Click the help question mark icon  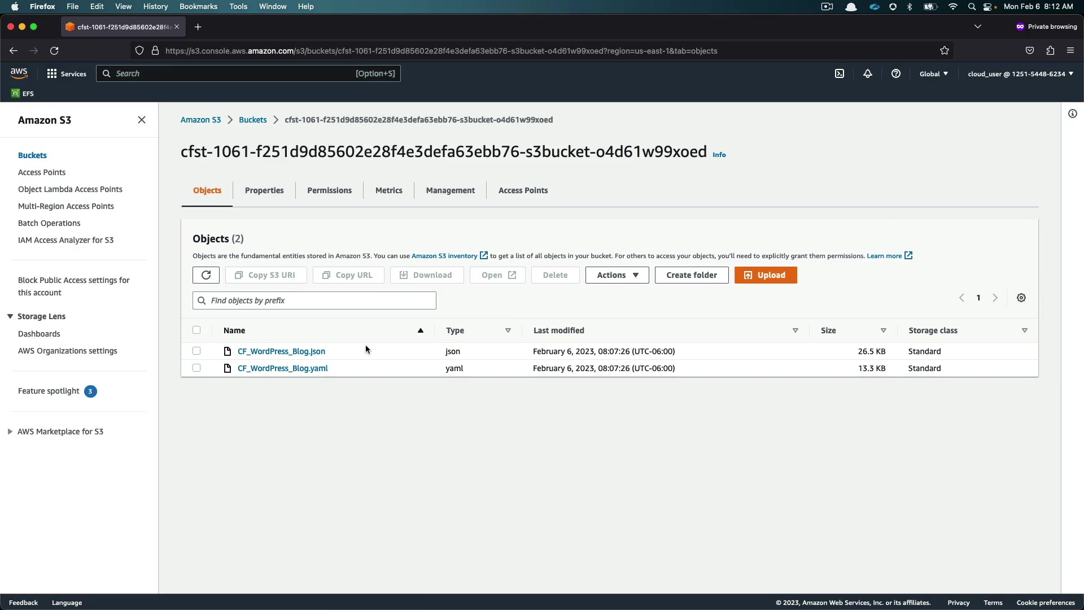pos(896,73)
